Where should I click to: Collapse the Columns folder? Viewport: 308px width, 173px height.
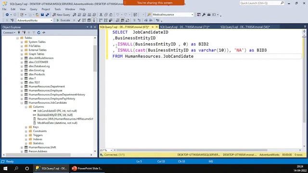point(26,107)
